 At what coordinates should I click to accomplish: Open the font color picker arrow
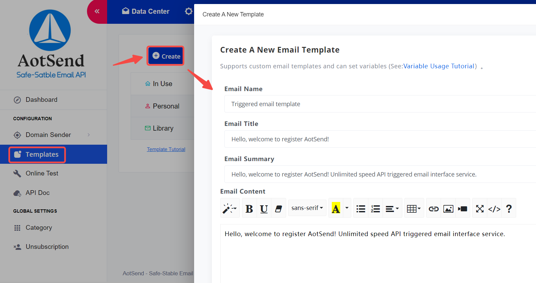347,208
